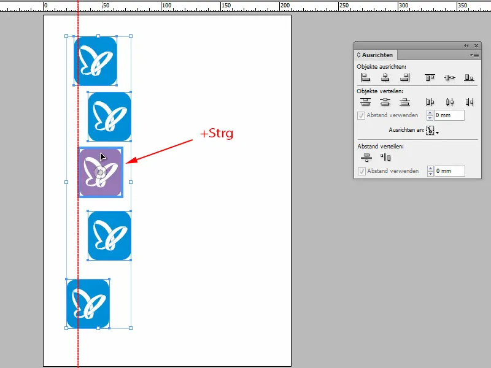The width and height of the screenshot is (491, 368).
Task: Increase Abstand verteilen spacing value
Action: pyautogui.click(x=431, y=169)
